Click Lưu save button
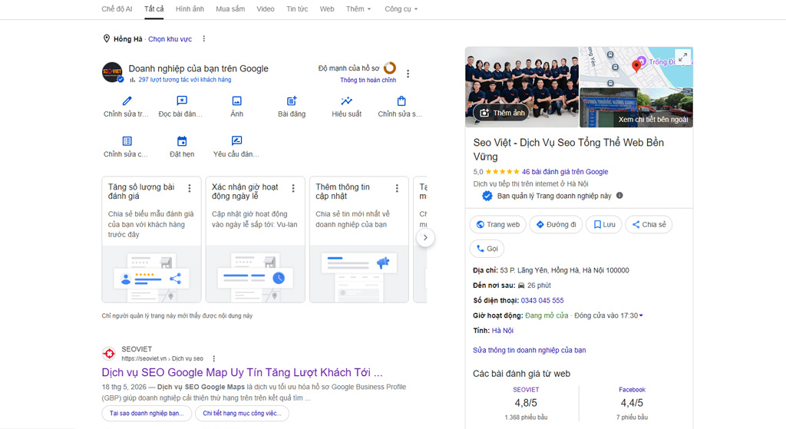Viewport: 786px width, 429px height. pyautogui.click(x=604, y=225)
